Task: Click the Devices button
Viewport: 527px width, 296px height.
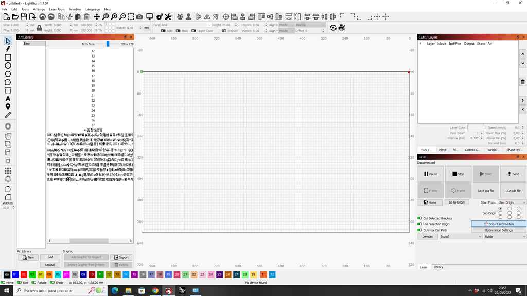Action: tap(428, 236)
